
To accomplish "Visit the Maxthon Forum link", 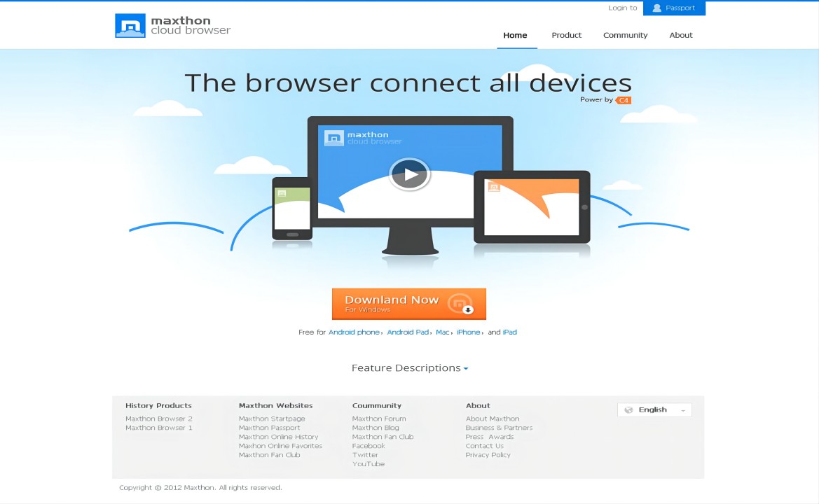I will (x=379, y=419).
